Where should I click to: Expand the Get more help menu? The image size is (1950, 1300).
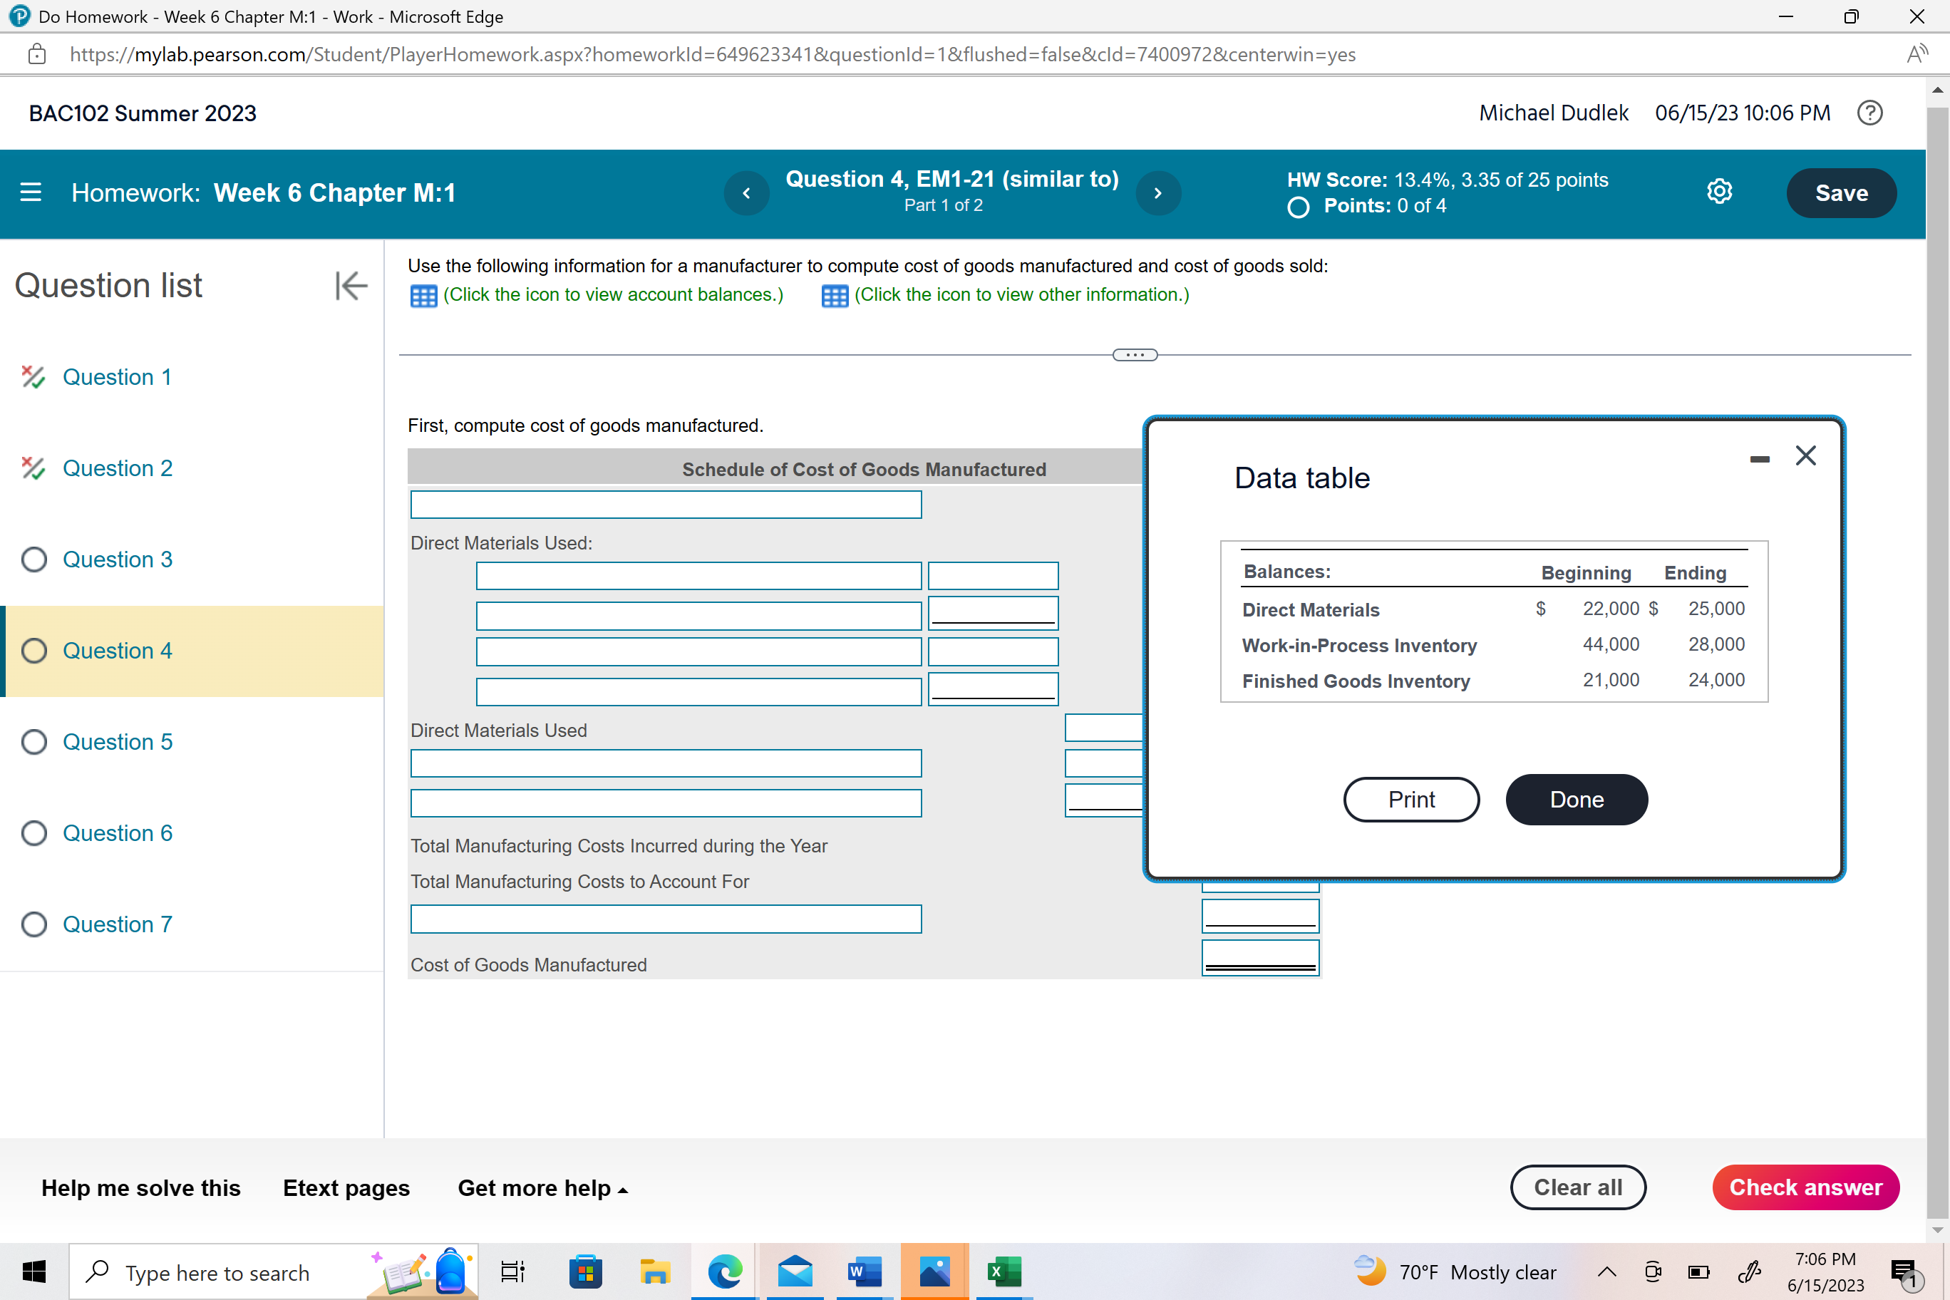[x=542, y=1188]
